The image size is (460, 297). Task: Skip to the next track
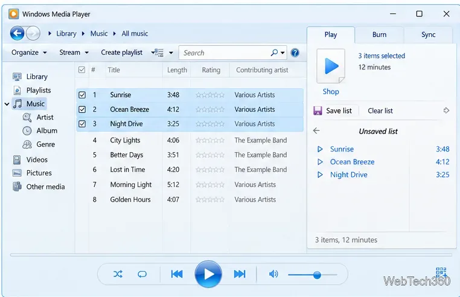click(x=240, y=275)
